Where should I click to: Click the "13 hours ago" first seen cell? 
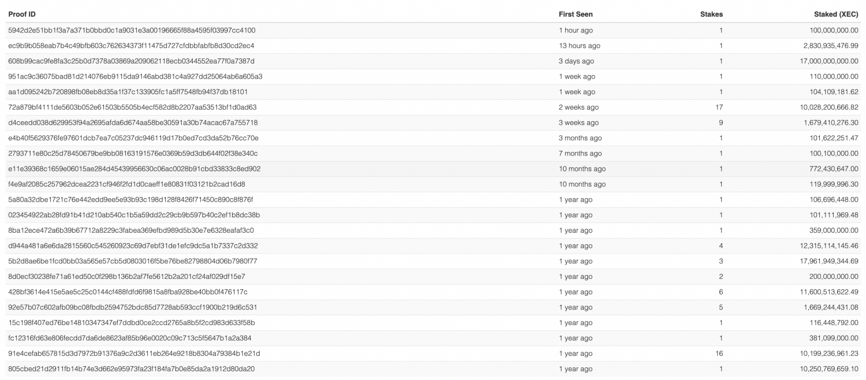tap(579, 46)
